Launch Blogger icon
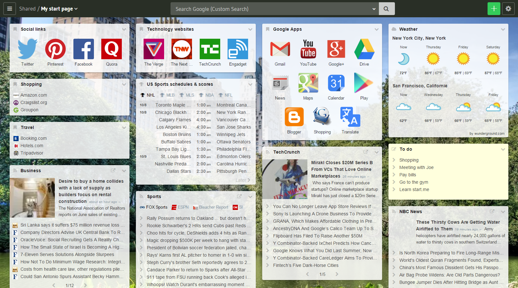 pyautogui.click(x=294, y=117)
